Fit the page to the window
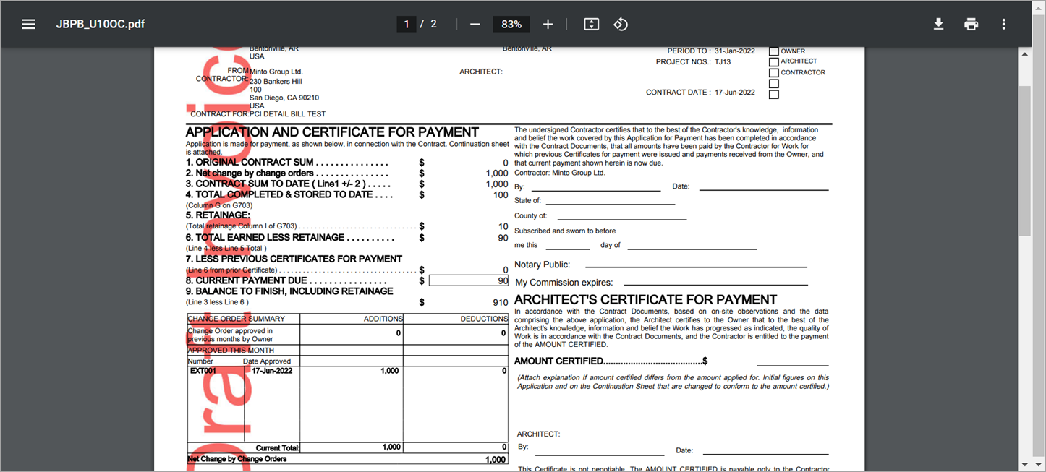The height and width of the screenshot is (472, 1046). coord(591,24)
